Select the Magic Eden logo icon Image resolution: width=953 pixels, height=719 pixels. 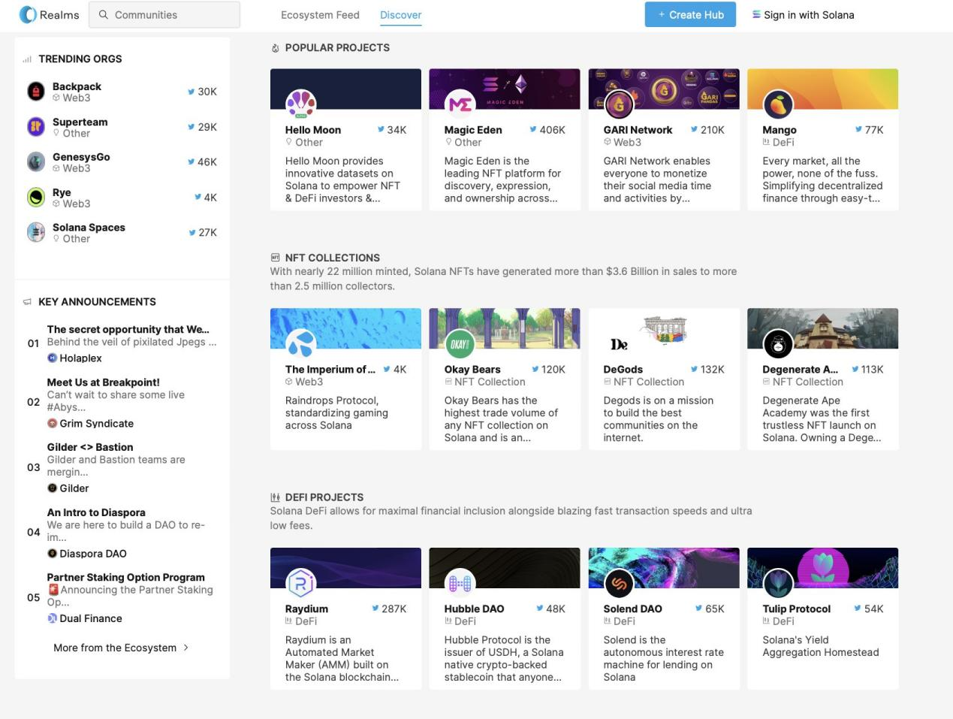(460, 105)
